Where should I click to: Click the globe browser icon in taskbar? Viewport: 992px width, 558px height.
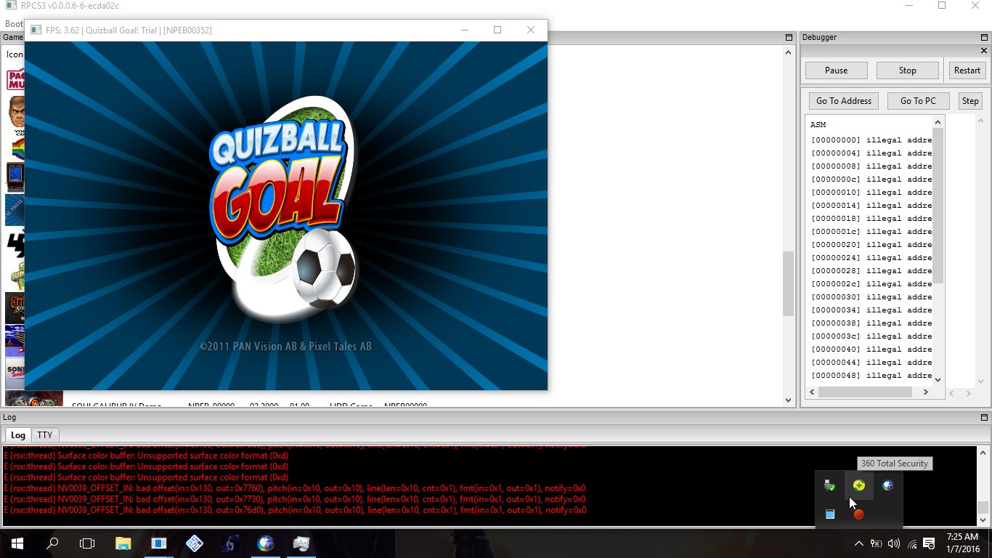click(265, 543)
